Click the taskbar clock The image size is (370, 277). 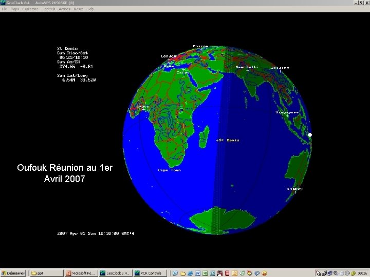363,273
